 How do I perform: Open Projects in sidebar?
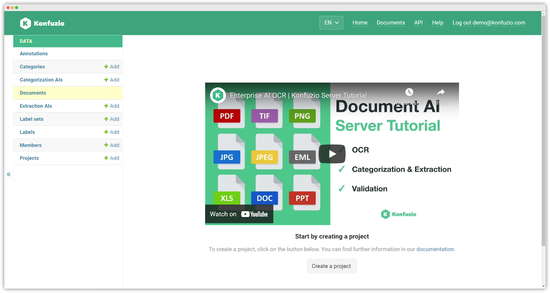point(29,158)
